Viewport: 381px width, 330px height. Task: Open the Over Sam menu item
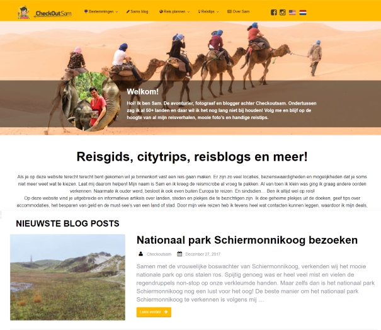pyautogui.click(x=239, y=11)
